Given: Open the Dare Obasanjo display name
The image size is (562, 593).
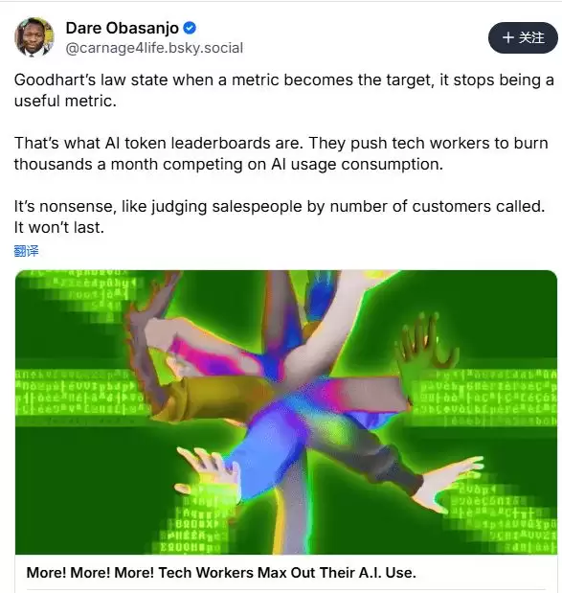Looking at the screenshot, I should pos(123,28).
